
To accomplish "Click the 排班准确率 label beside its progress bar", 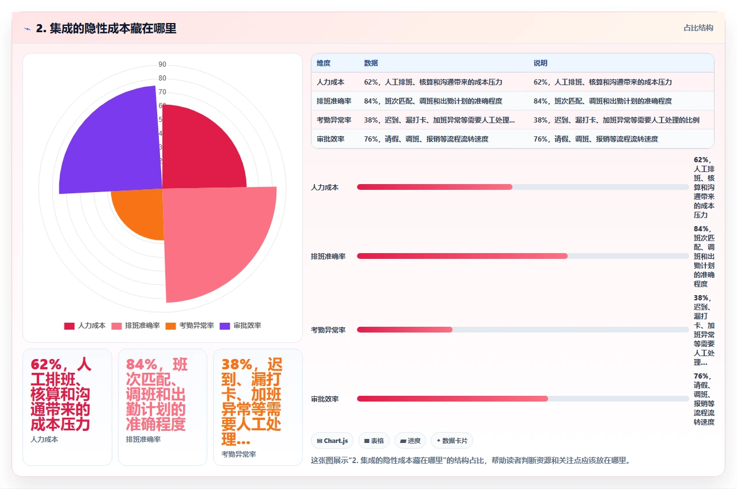I will click(328, 257).
